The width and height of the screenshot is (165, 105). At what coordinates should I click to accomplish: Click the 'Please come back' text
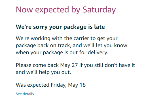37,65
